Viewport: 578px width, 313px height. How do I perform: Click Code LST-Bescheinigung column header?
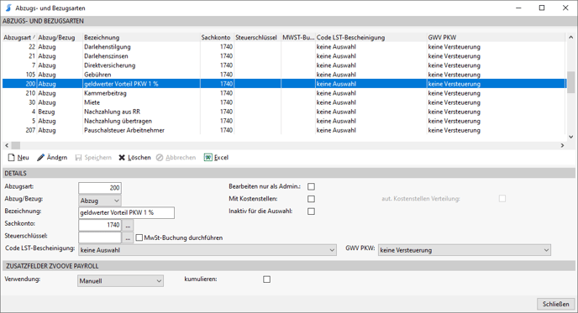370,38
